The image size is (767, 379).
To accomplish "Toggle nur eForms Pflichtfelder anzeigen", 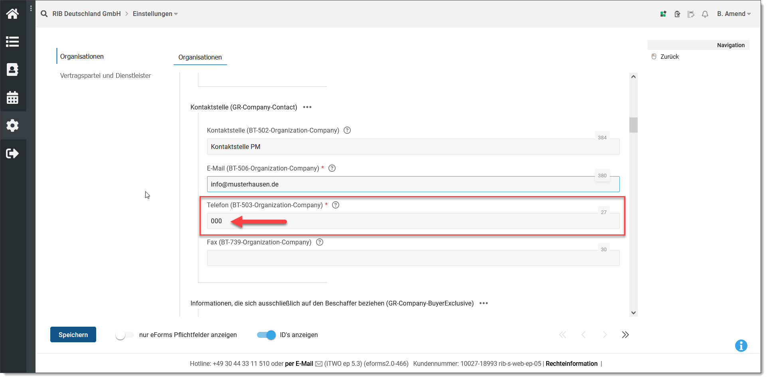I will click(x=125, y=335).
